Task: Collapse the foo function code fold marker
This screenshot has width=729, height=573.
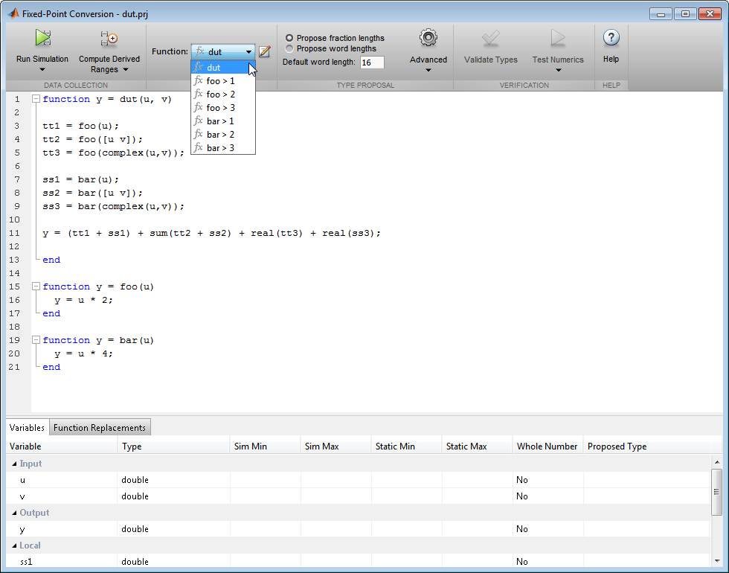Action: 36,286
